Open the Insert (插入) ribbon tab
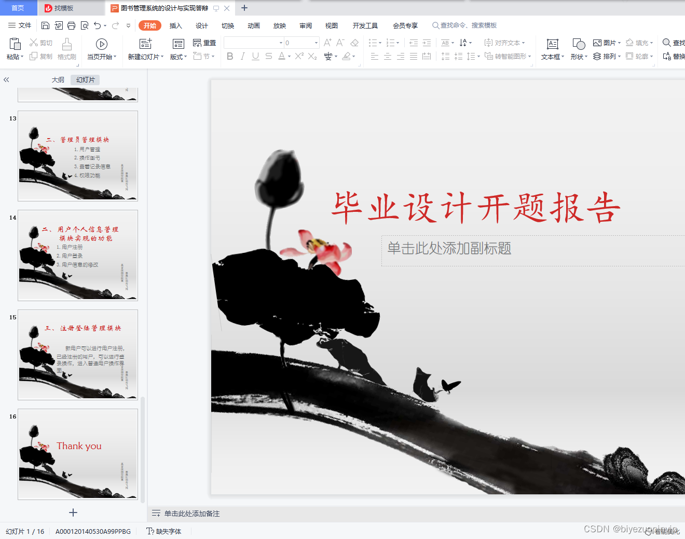685x539 pixels. [x=176, y=25]
